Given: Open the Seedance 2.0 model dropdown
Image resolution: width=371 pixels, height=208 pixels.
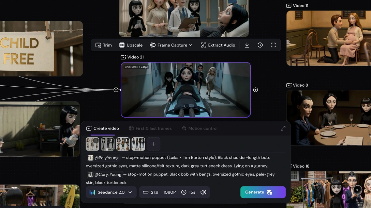Looking at the screenshot, I should tap(111, 192).
